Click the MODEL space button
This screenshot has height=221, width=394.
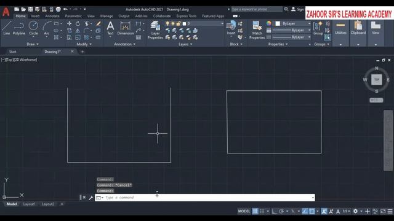tap(244, 211)
